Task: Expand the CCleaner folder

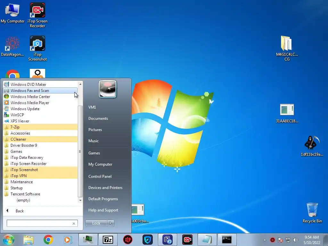Action: click(40, 139)
